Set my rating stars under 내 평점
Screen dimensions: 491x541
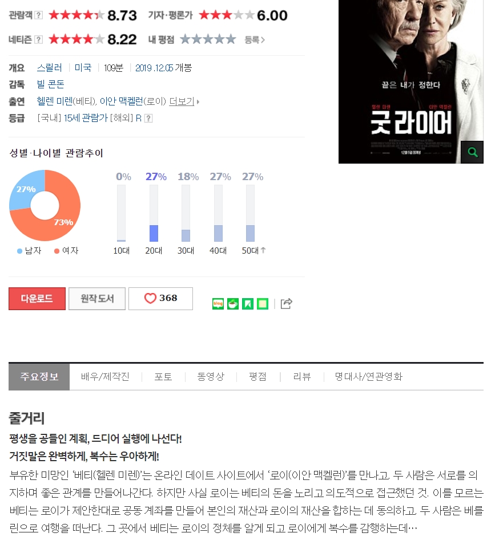pos(208,39)
